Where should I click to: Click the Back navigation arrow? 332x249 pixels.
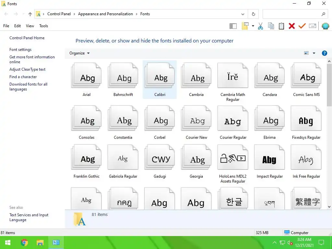6,14
